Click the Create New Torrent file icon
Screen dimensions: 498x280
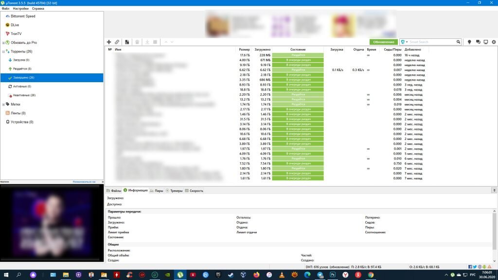point(127,42)
